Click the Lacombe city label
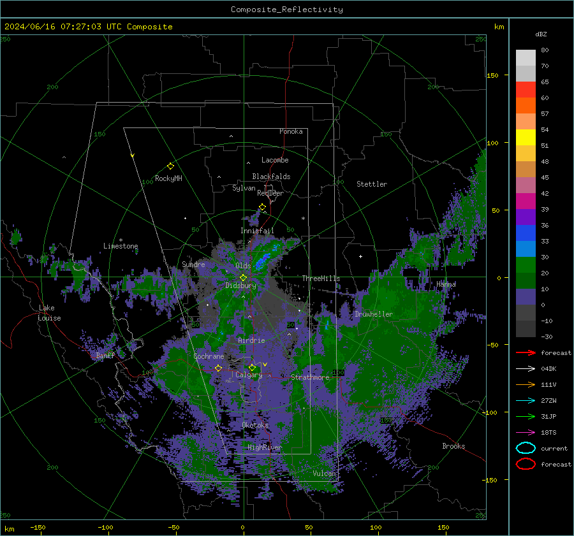Screen dimensions: 574x536 click(275, 160)
